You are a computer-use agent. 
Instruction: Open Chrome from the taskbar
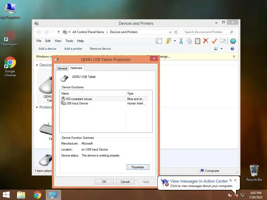pyautogui.click(x=37, y=195)
